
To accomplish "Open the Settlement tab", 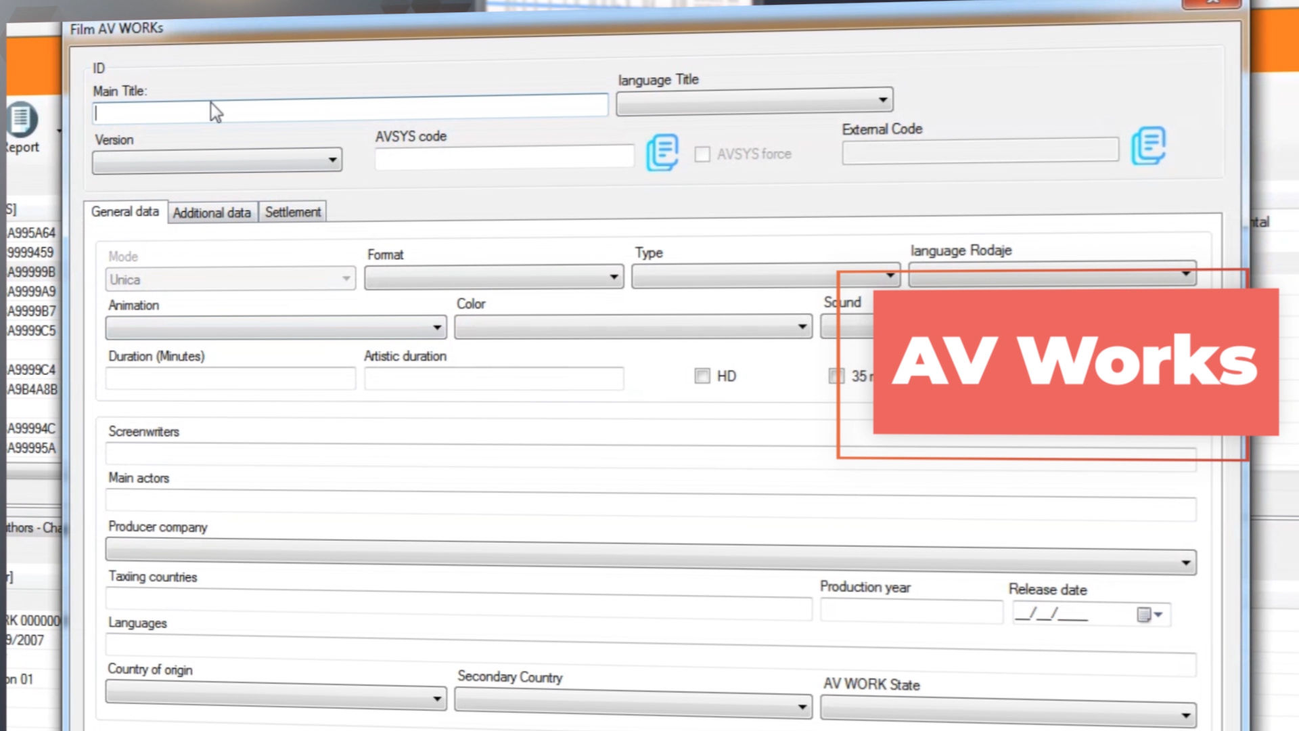I will point(293,212).
